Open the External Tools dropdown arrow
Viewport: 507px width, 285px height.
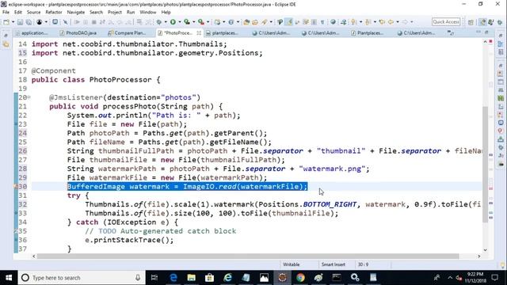click(208, 22)
